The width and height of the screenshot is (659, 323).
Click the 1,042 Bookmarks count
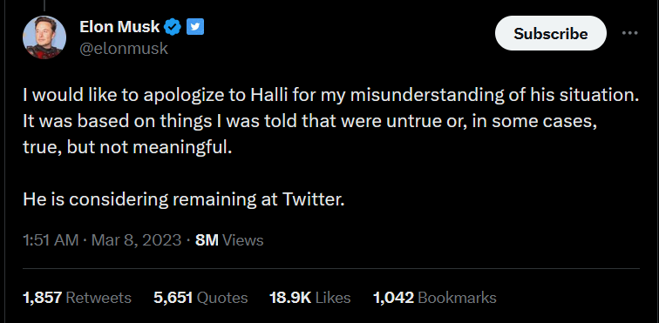(x=435, y=298)
